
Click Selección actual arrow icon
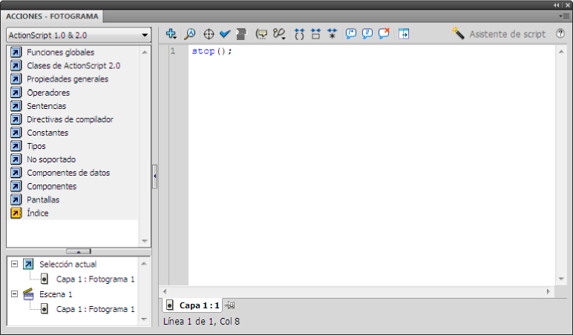28,263
